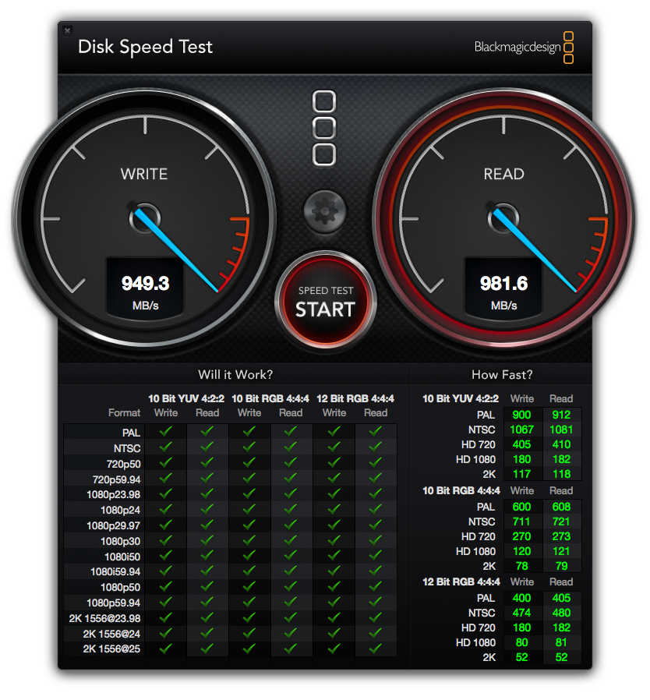Click 1080i59.94 read checkmark under 10 Bit RGB
650x700 pixels.
coord(291,571)
